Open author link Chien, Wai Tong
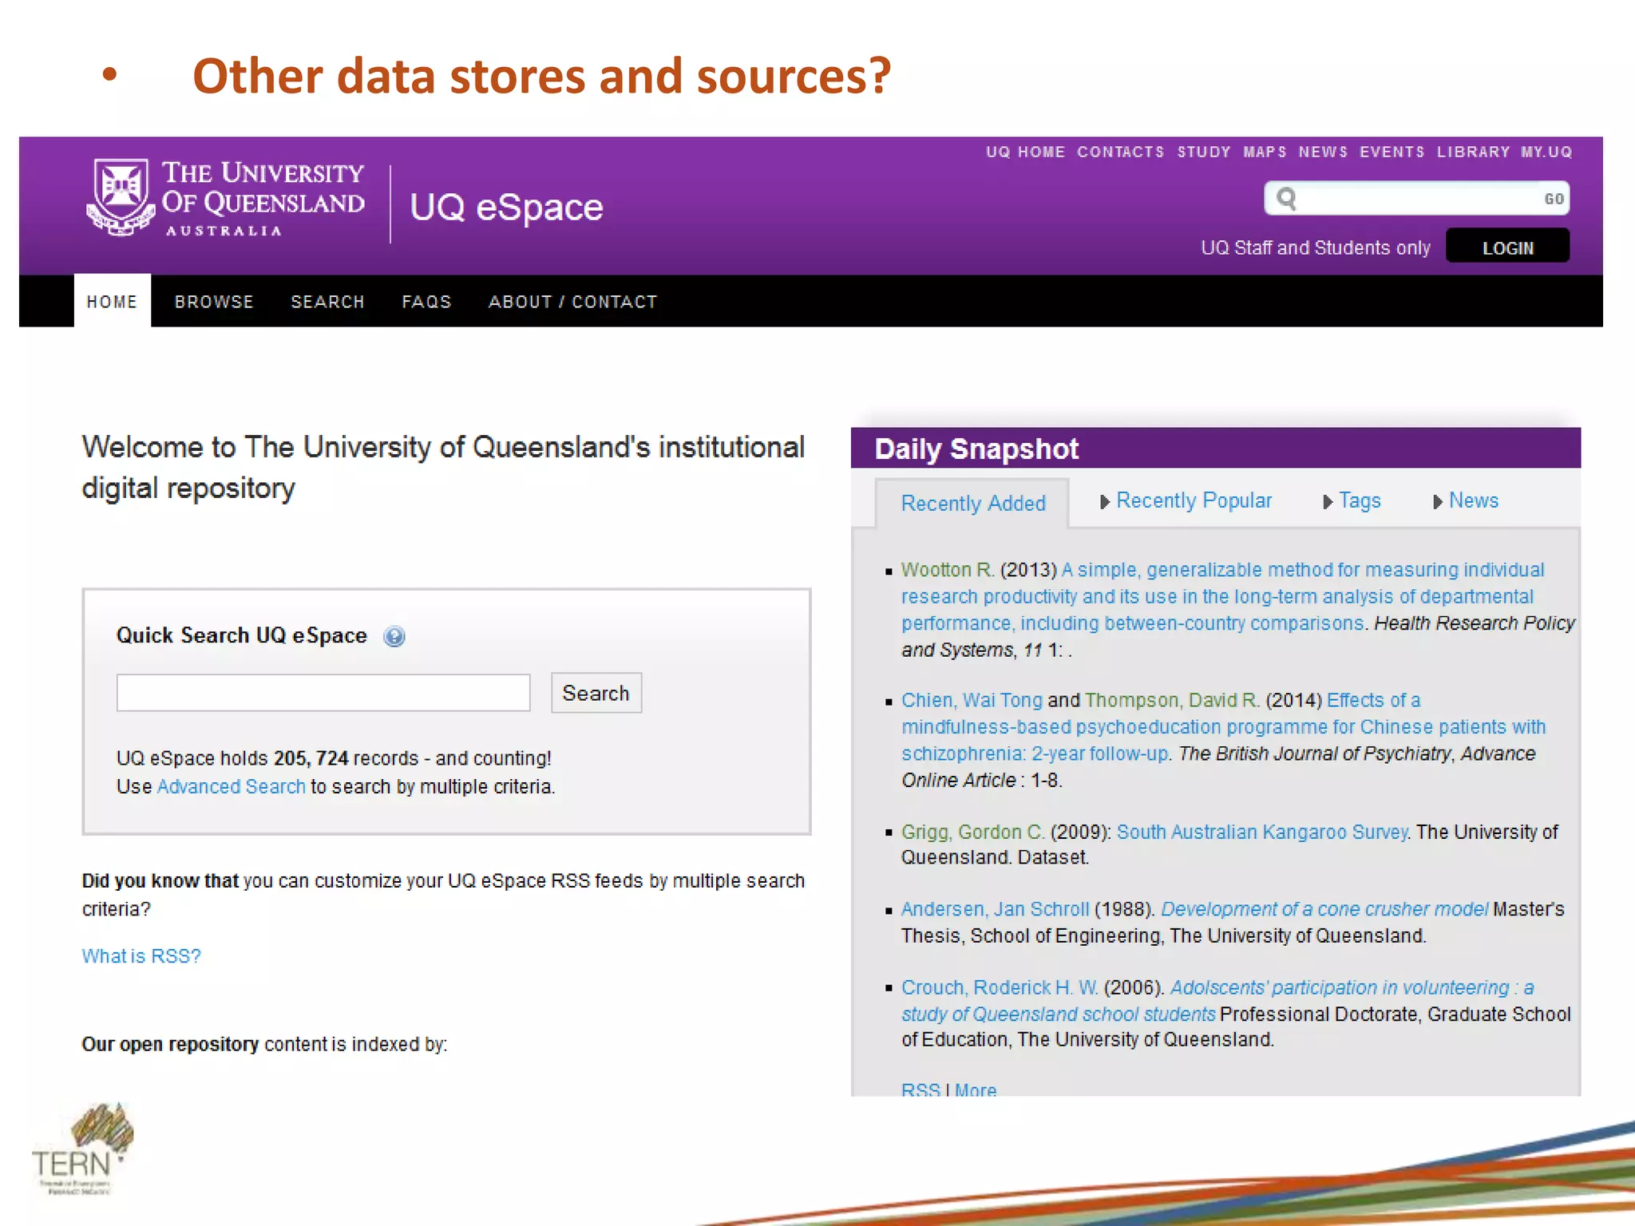The width and height of the screenshot is (1635, 1226). coord(972,700)
